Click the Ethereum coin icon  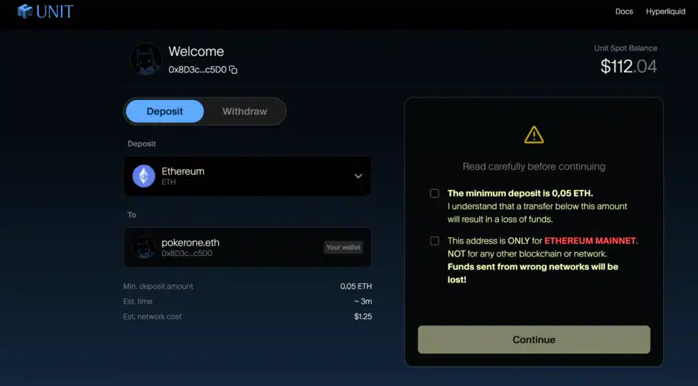point(144,176)
